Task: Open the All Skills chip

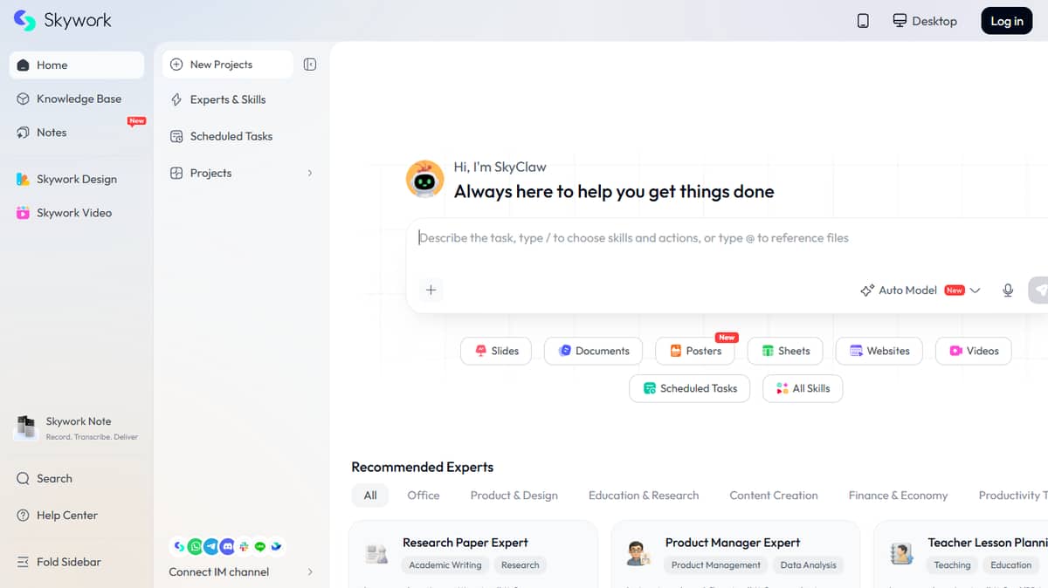Action: tap(803, 388)
